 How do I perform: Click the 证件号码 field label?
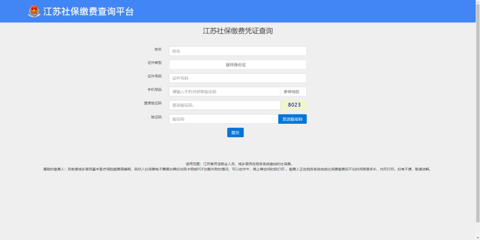click(155, 76)
